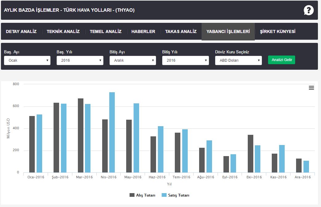Click the Yıl x-axis title
321x207 pixels.
click(169, 184)
